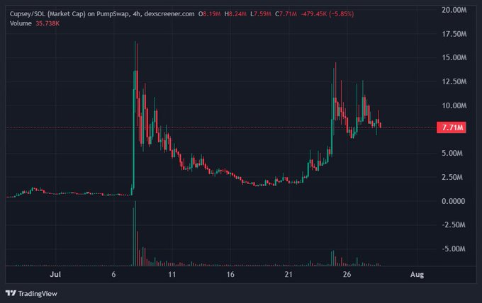Click the TradingView logo icon
This screenshot has height=303, width=482.
click(x=11, y=294)
